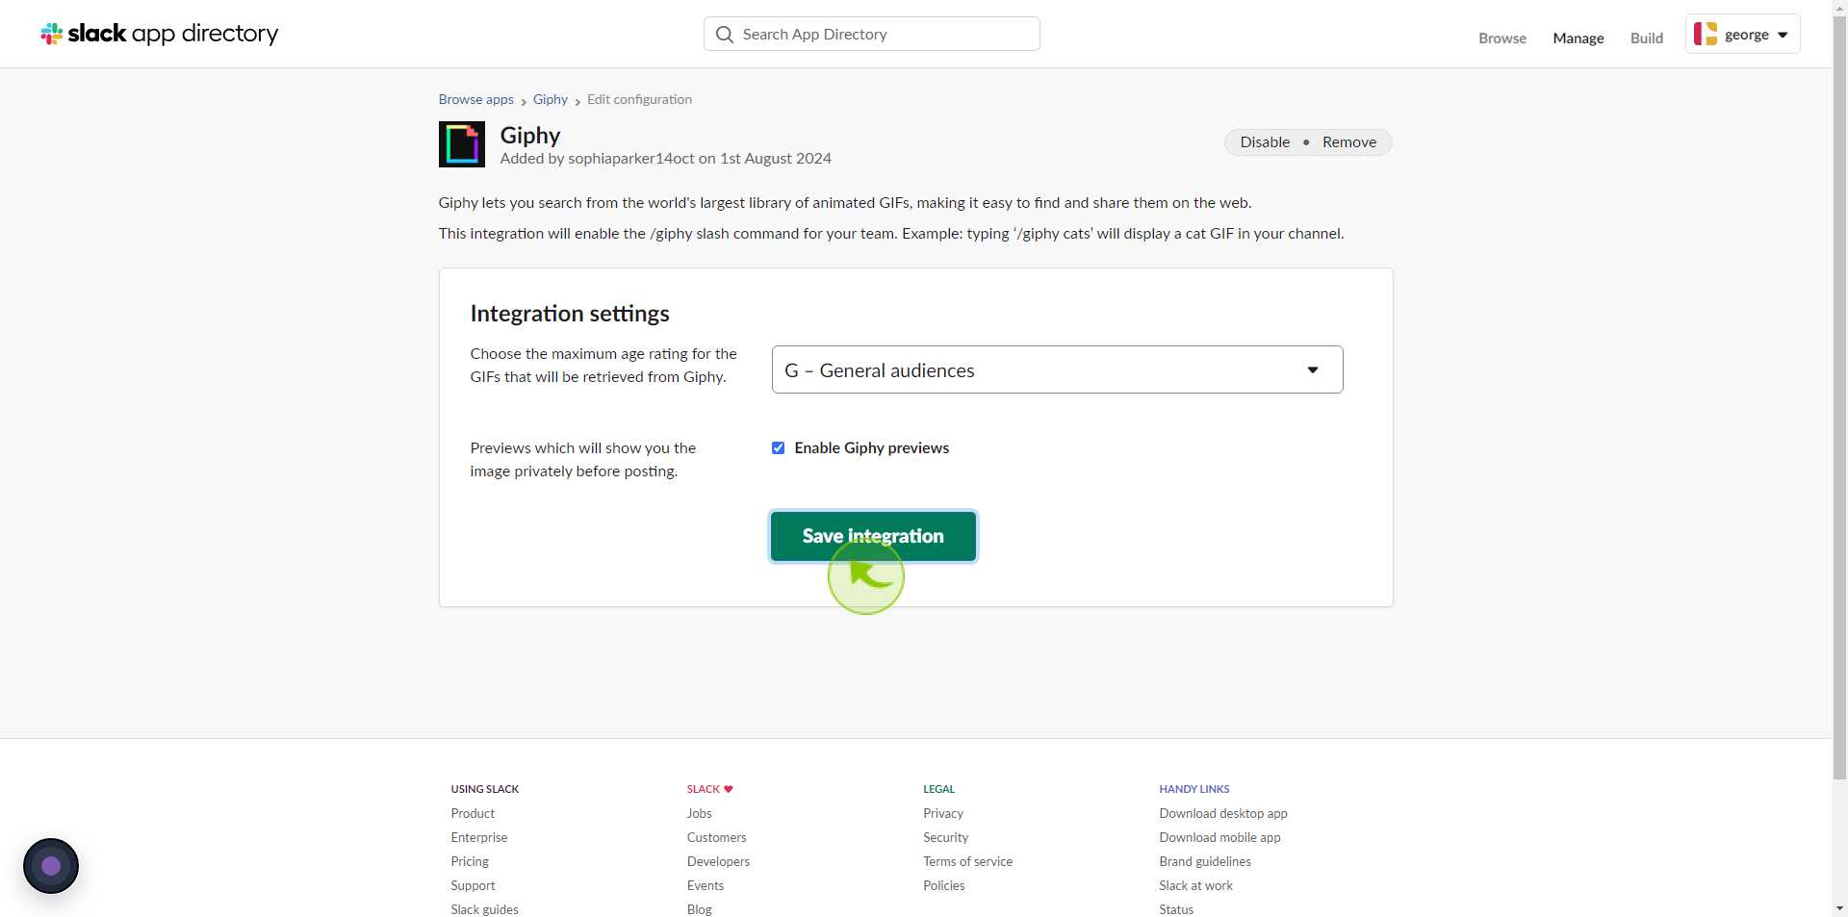Click Save integration button
This screenshot has width=1848, height=917.
click(873, 536)
